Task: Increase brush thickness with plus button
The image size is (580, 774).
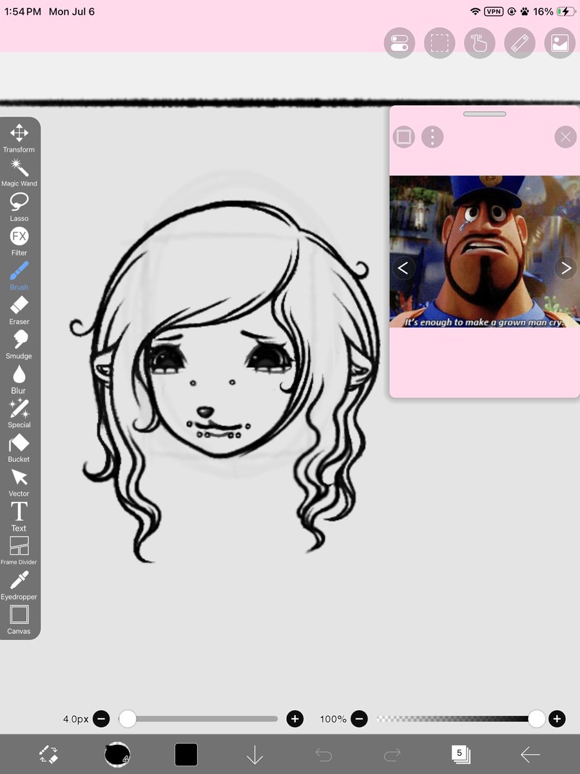Action: 295,719
